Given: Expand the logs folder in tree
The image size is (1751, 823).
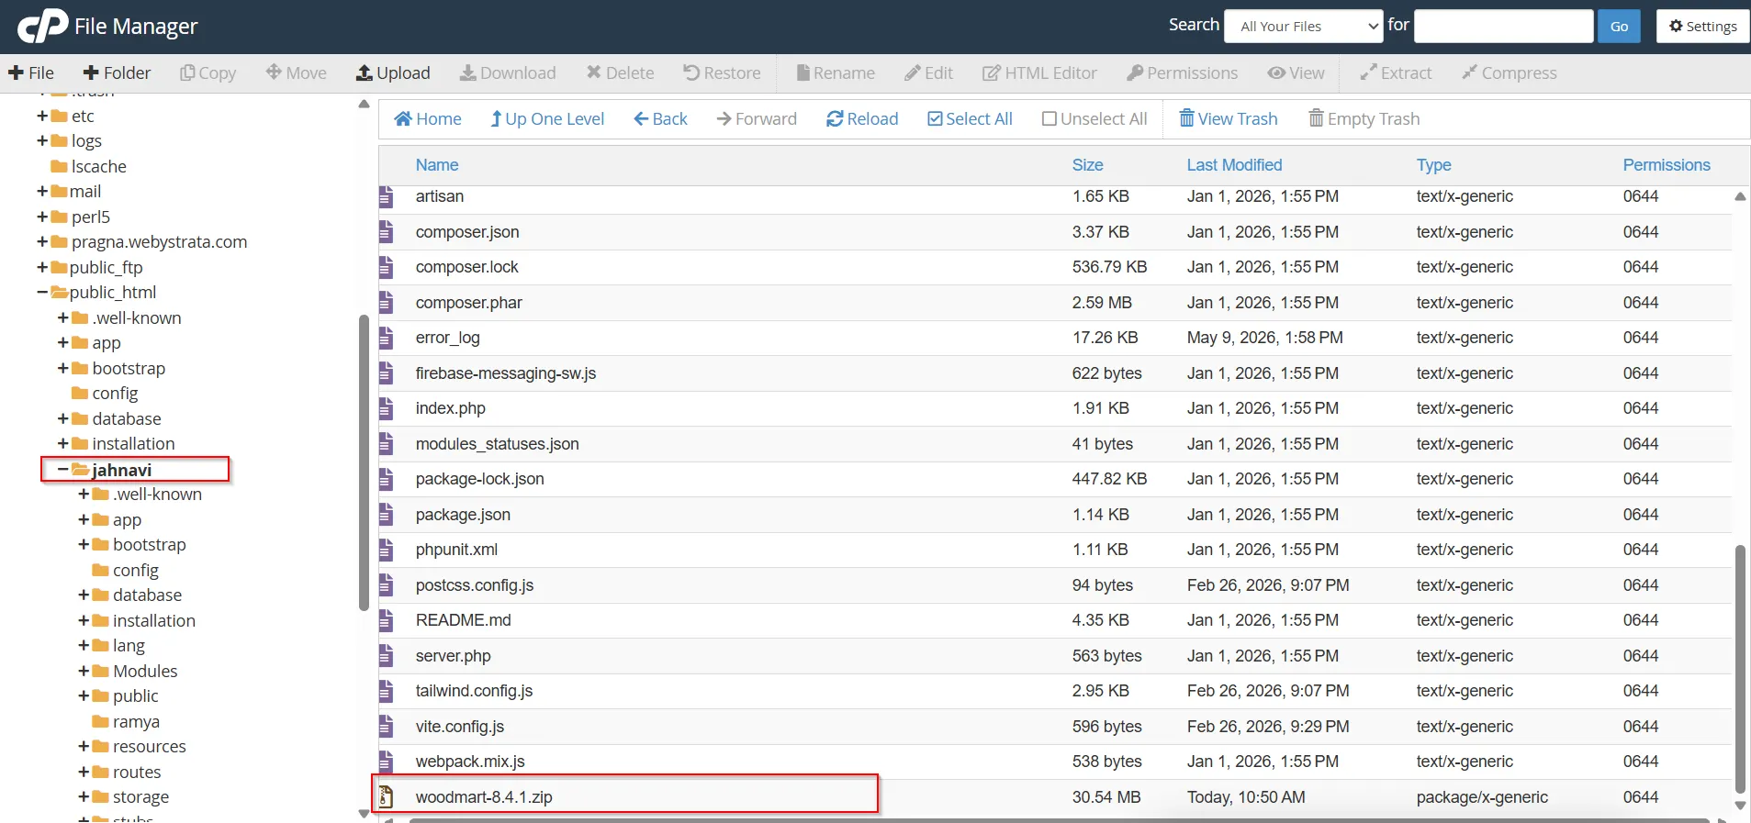Looking at the screenshot, I should tap(42, 140).
